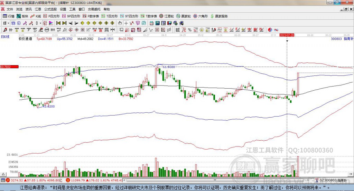Open the 工具 menu
The image size is (354, 191).
72,9
